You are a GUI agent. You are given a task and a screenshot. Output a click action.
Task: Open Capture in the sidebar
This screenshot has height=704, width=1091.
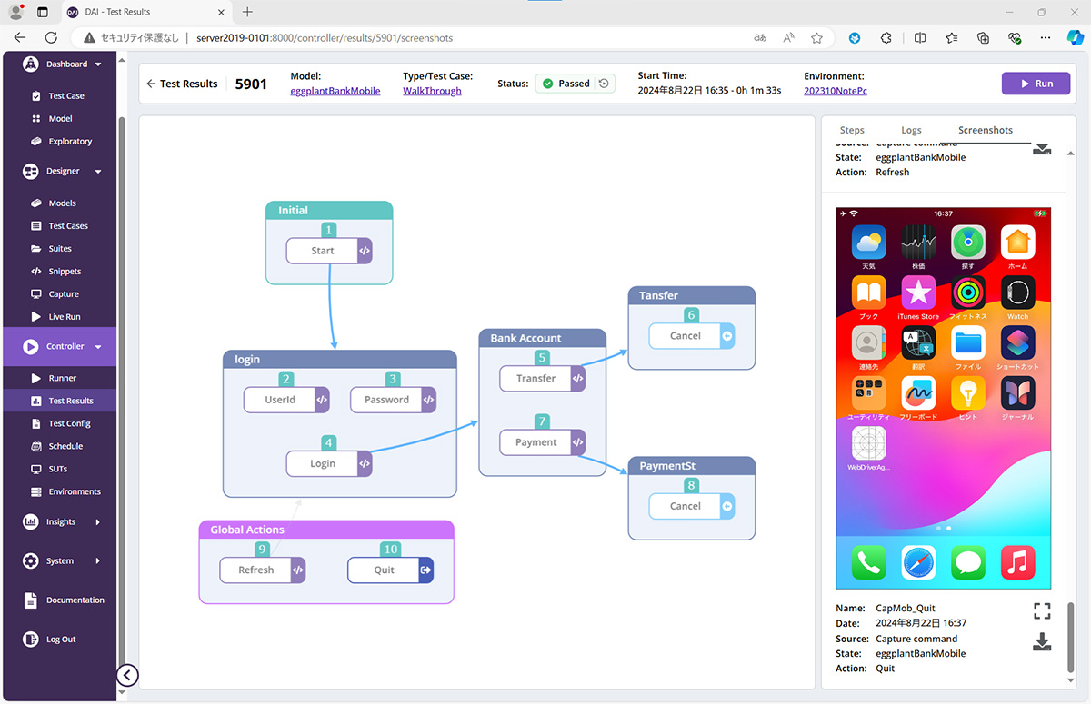tap(64, 293)
